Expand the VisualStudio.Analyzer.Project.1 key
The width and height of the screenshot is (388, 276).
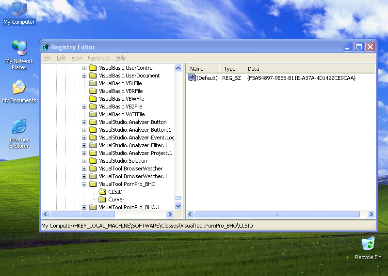84,153
